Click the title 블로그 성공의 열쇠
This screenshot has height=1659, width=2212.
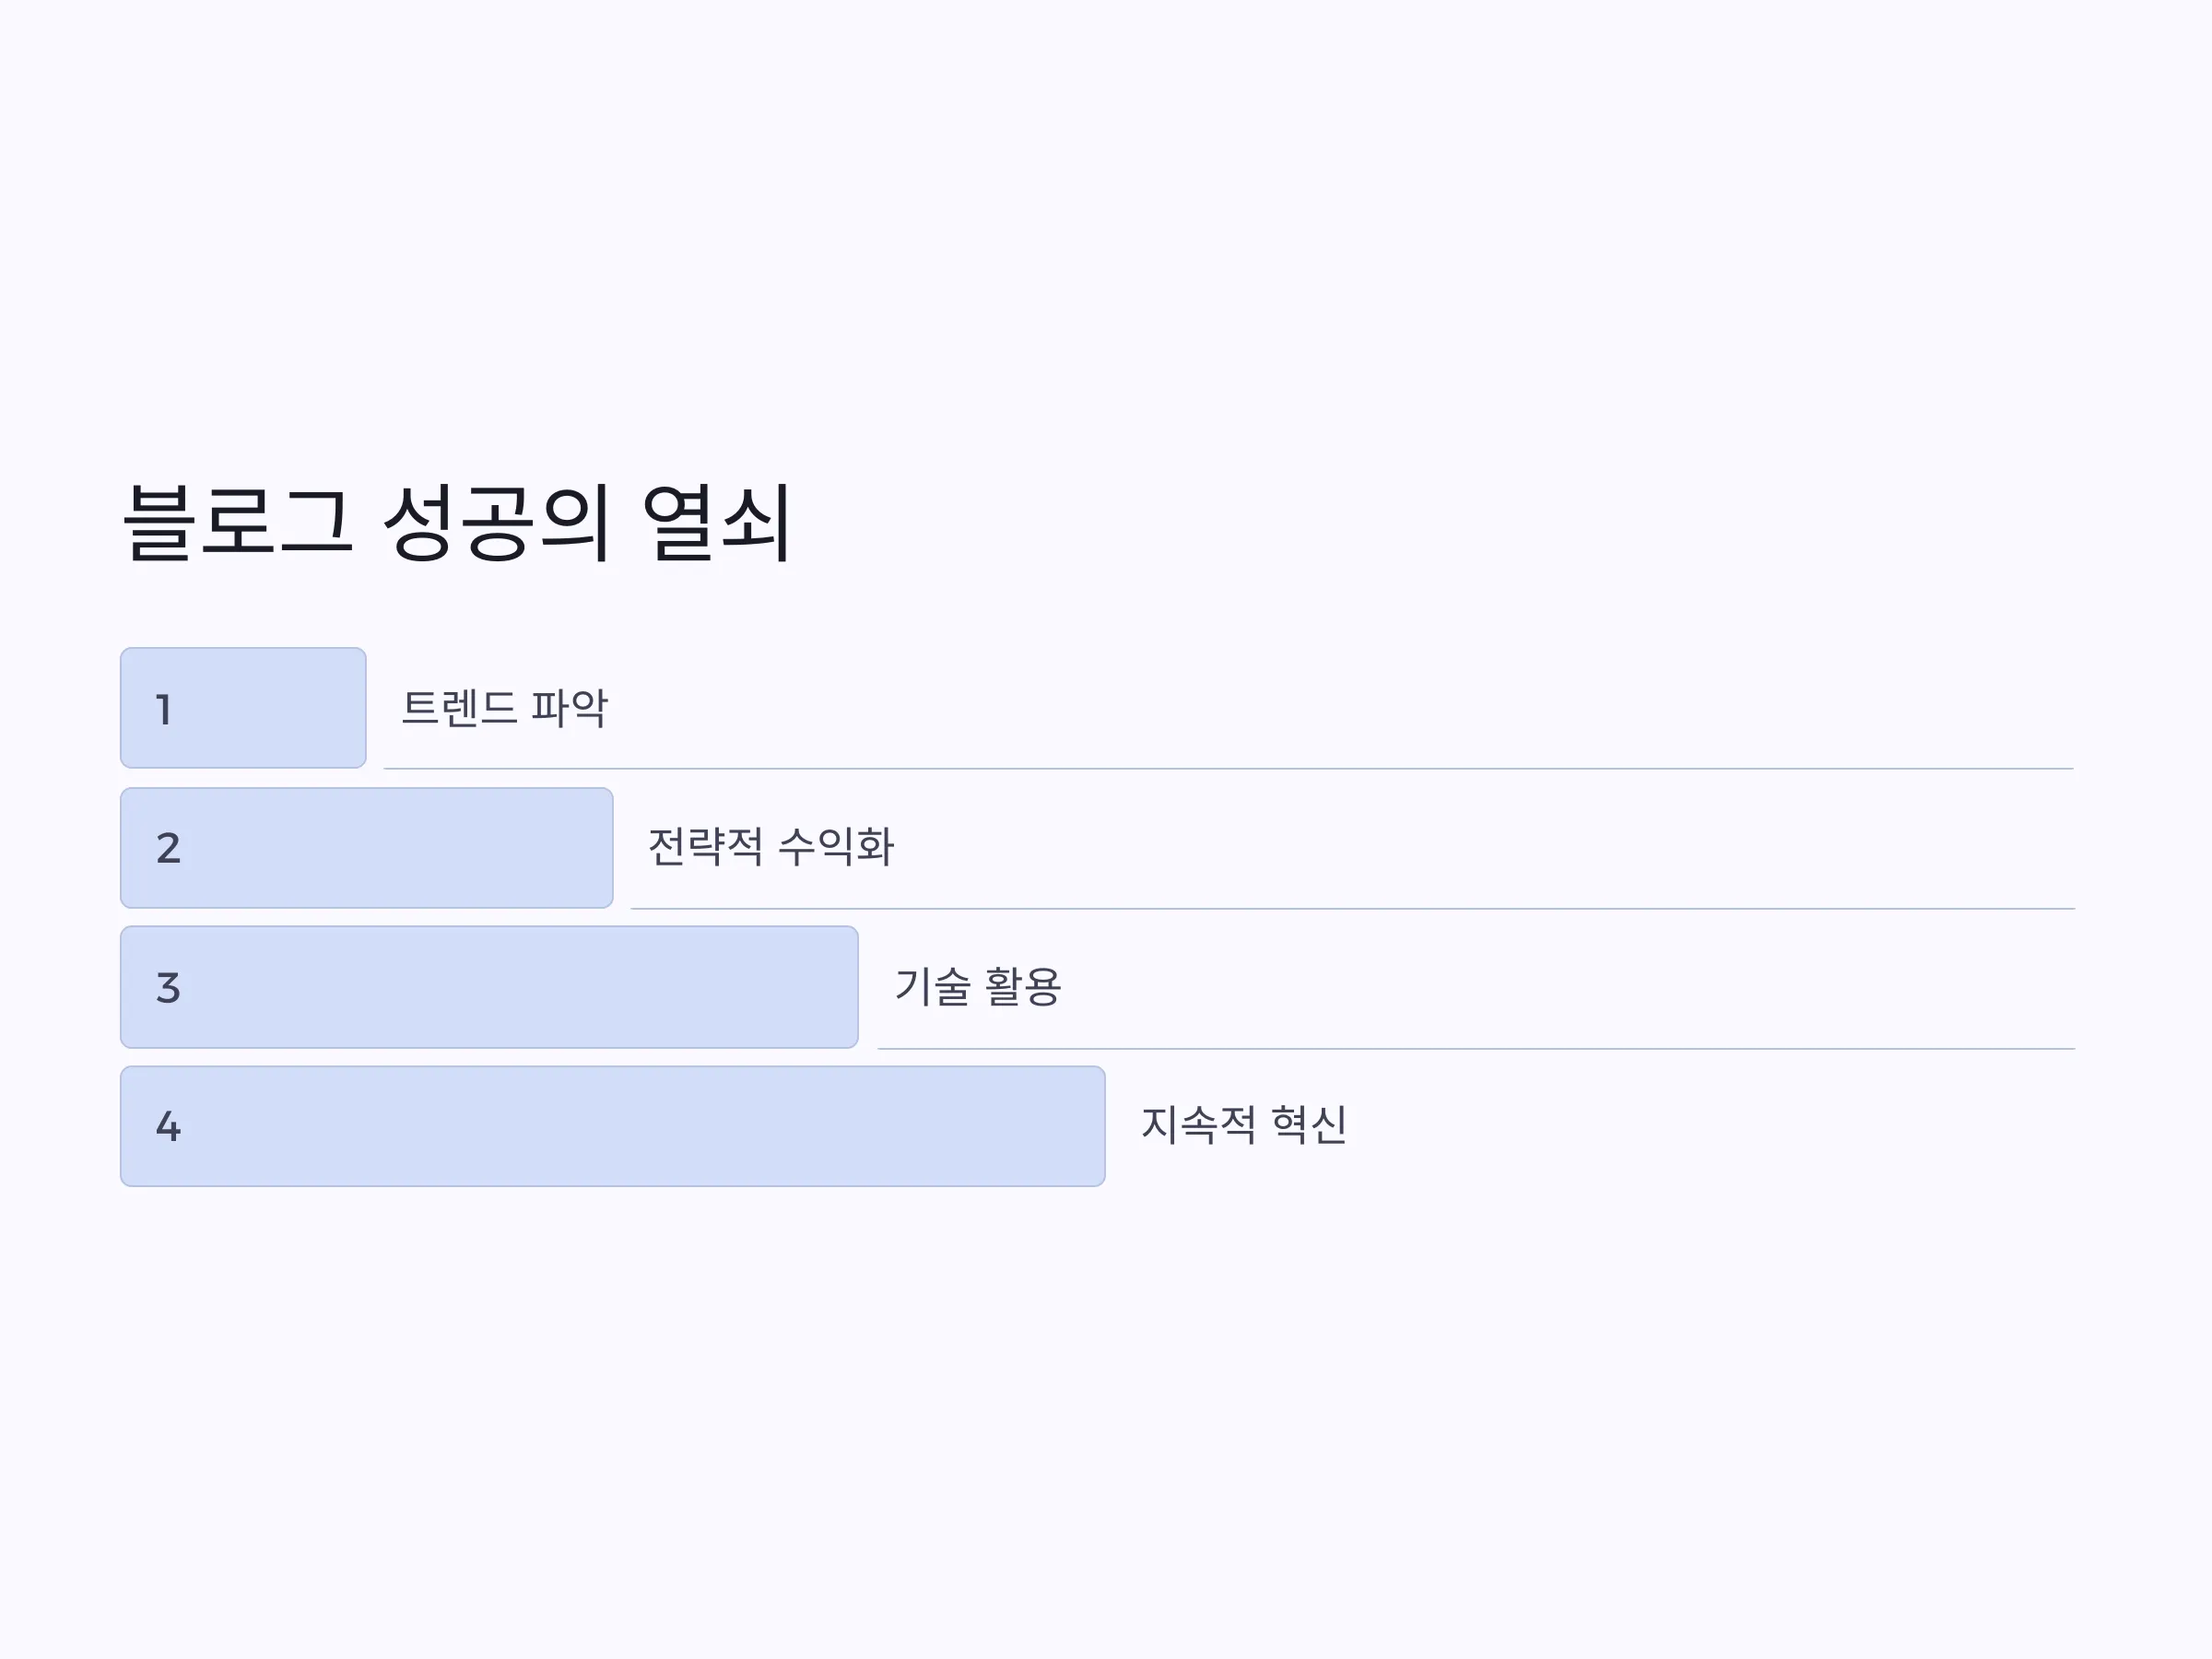(457, 522)
